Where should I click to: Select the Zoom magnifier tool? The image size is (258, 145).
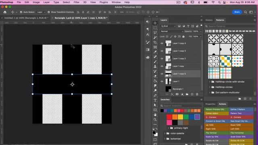(155, 120)
